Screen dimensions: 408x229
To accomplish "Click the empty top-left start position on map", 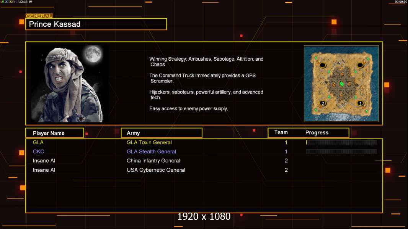I will (x=323, y=65).
